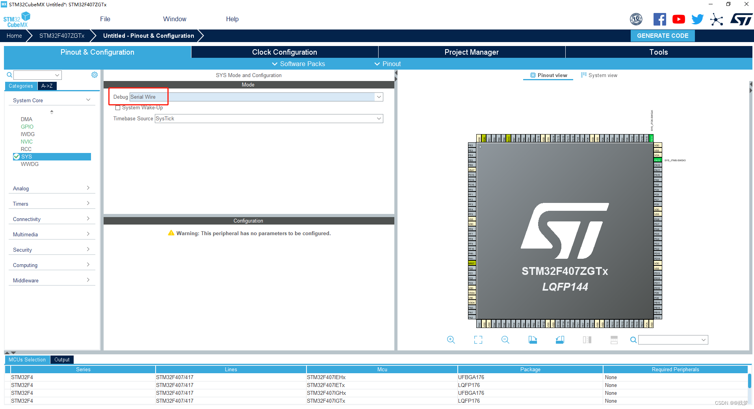Fit the chip to view
Viewport: 754px width, 409px height.
point(478,340)
